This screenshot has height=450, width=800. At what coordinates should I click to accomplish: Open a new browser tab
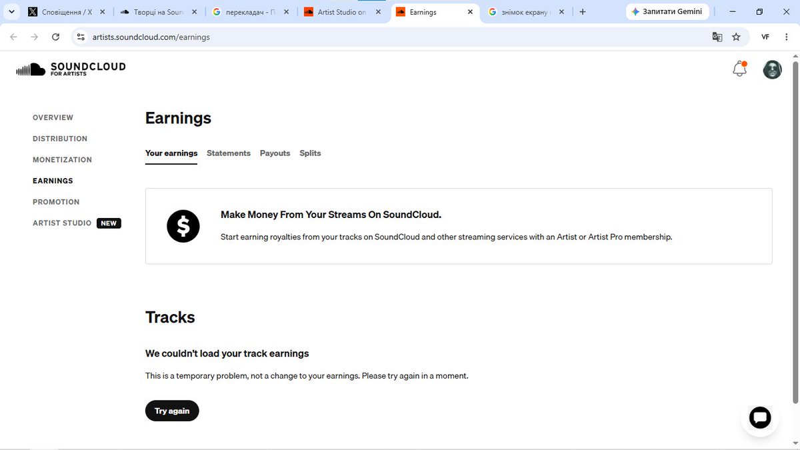point(583,12)
